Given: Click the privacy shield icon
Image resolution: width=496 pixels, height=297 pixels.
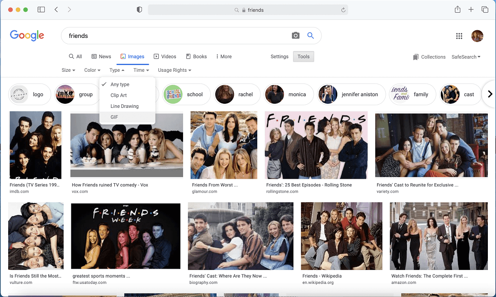Looking at the screenshot, I should coord(140,9).
